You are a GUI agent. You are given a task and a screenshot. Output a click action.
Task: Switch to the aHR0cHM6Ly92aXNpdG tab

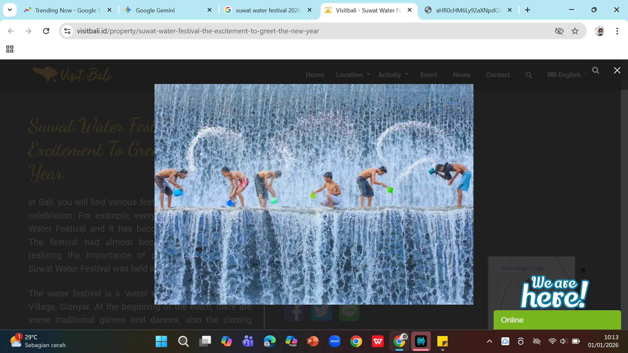[468, 10]
